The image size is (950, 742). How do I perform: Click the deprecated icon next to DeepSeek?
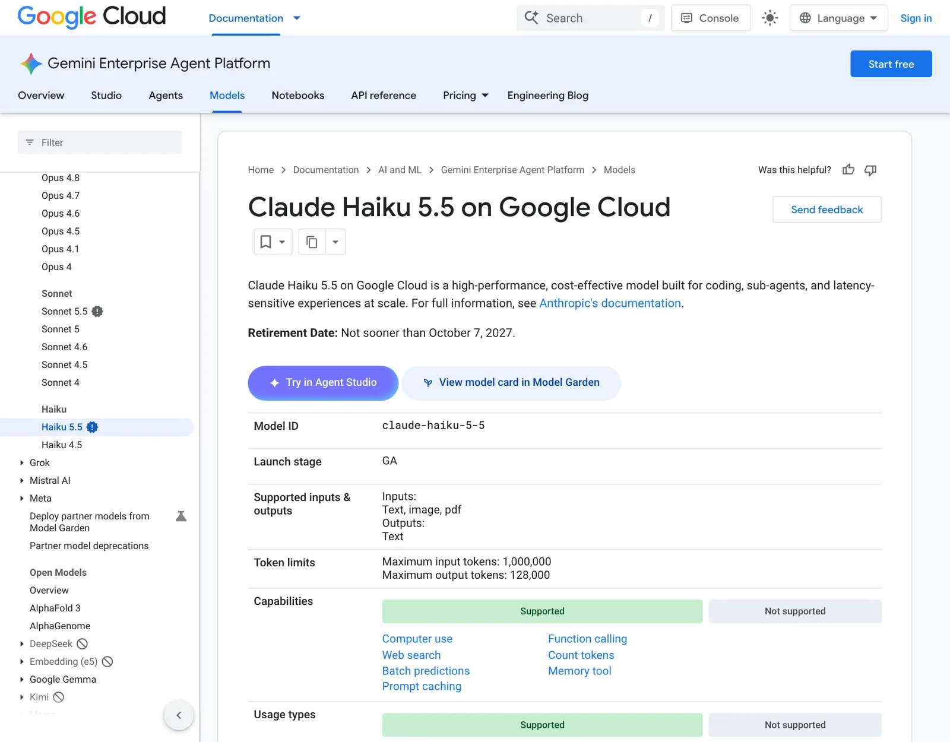[83, 643]
